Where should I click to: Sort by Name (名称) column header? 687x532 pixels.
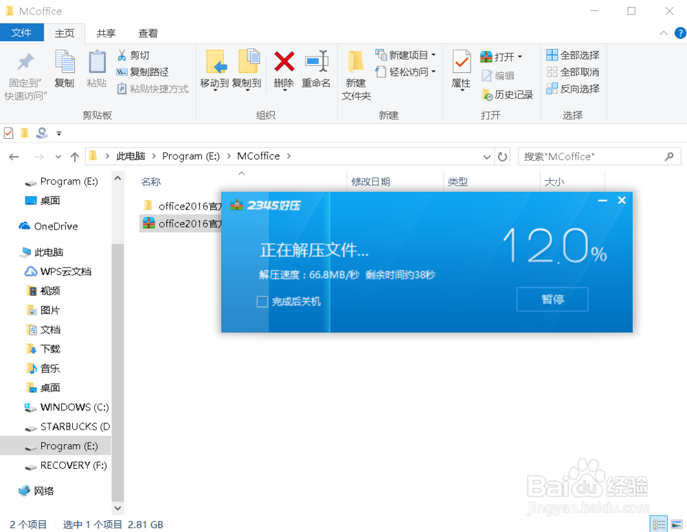point(150,181)
